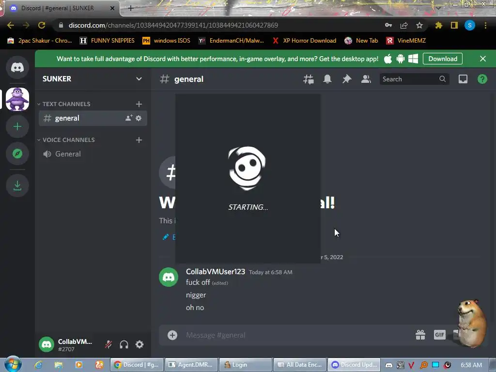
Task: Select the SUNKER server avatar
Action: [x=17, y=99]
